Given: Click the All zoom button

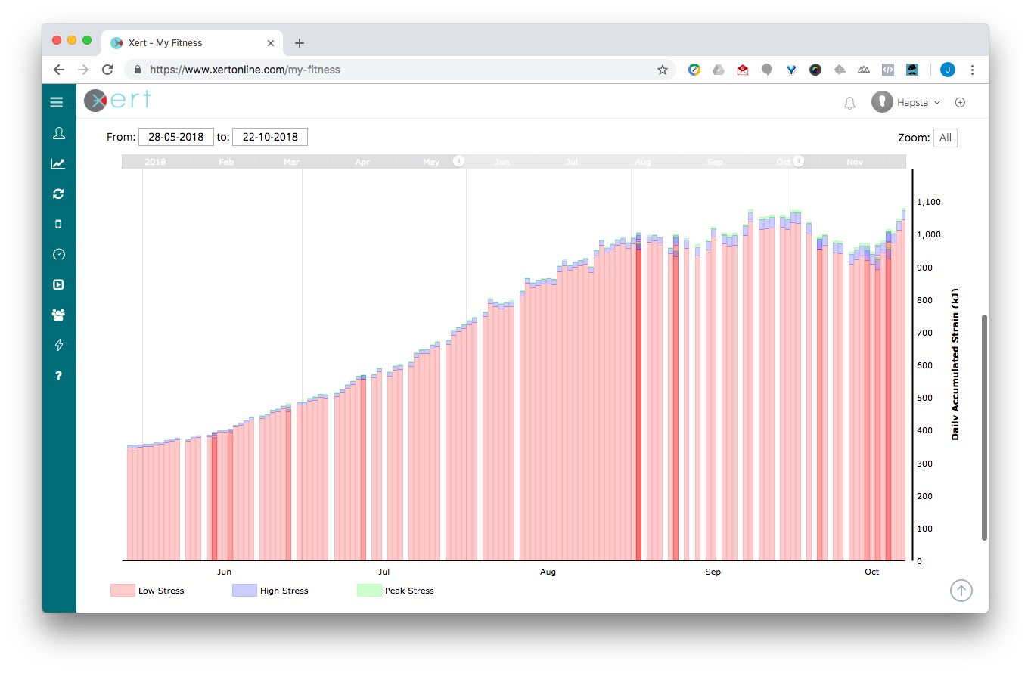Looking at the screenshot, I should pos(945,138).
